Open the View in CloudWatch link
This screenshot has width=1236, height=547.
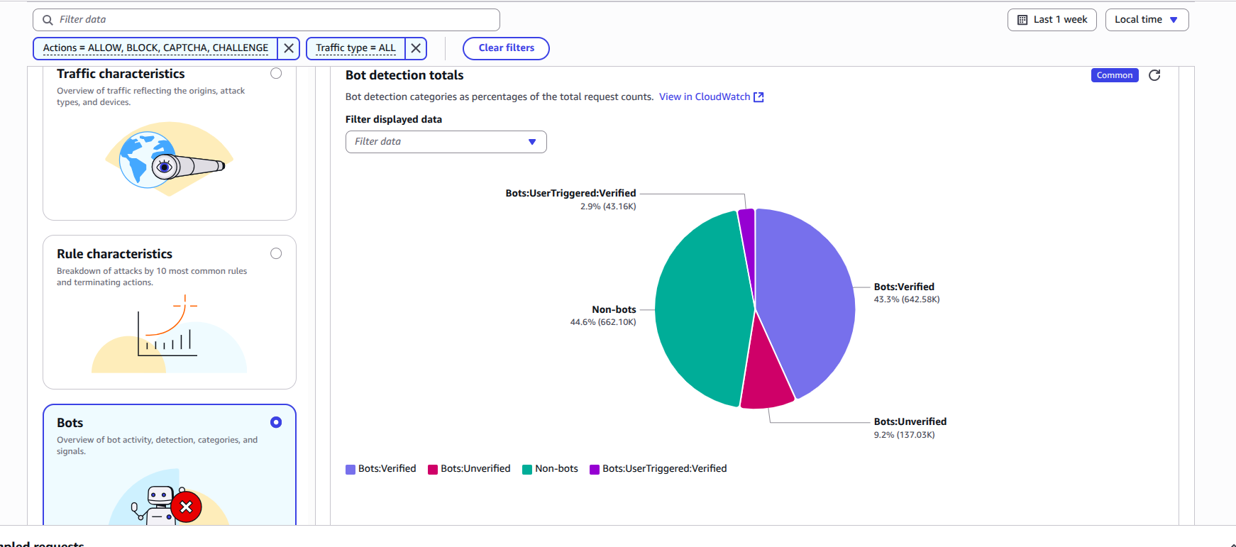click(x=704, y=97)
